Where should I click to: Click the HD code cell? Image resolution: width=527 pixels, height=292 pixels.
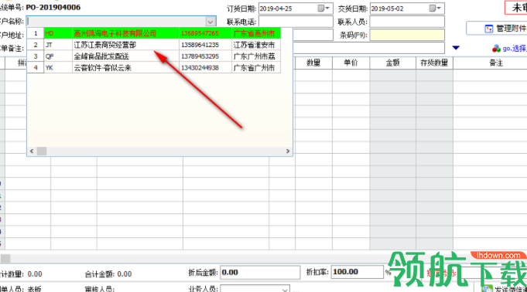point(58,33)
